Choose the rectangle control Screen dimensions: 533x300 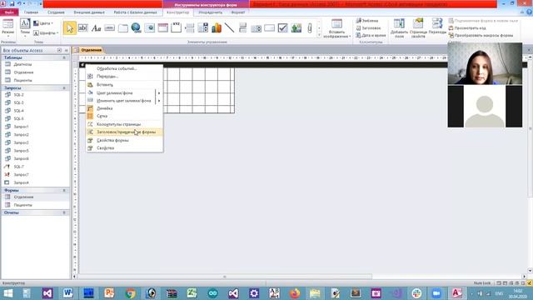[x=269, y=27]
